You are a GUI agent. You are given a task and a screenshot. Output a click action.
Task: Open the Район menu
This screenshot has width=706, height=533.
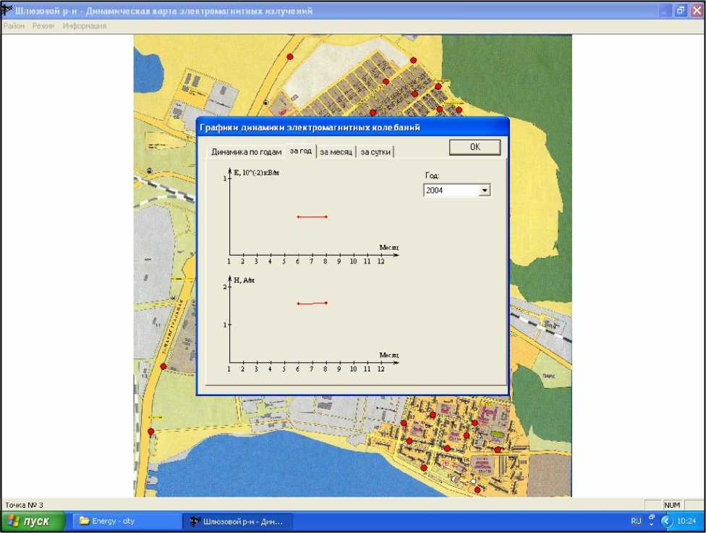click(x=14, y=26)
